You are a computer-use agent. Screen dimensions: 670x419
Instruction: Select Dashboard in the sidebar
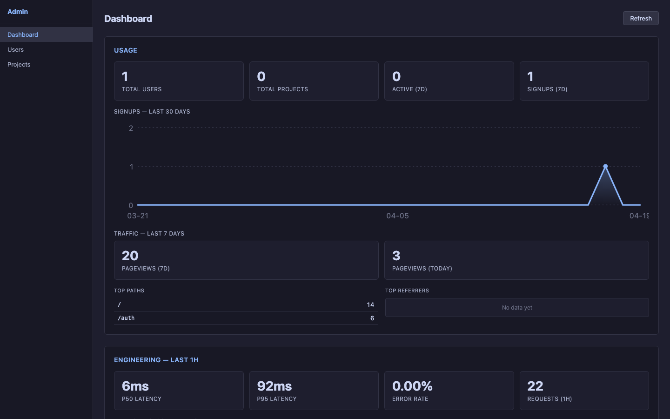click(x=23, y=34)
